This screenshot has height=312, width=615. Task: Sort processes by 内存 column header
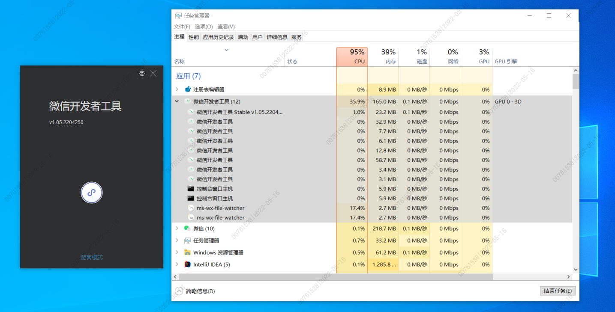point(383,57)
